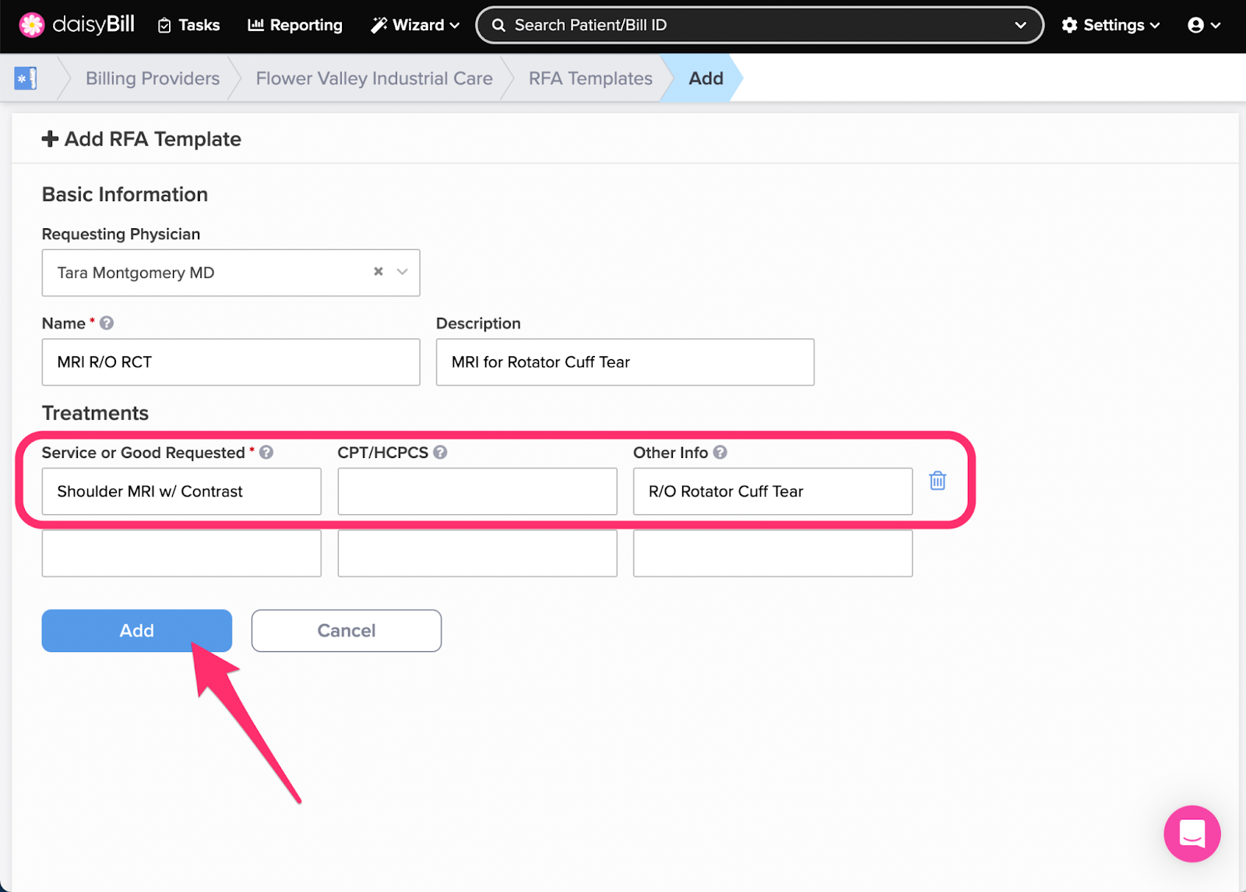
Task: Click help icon next to Name
Action: (107, 323)
